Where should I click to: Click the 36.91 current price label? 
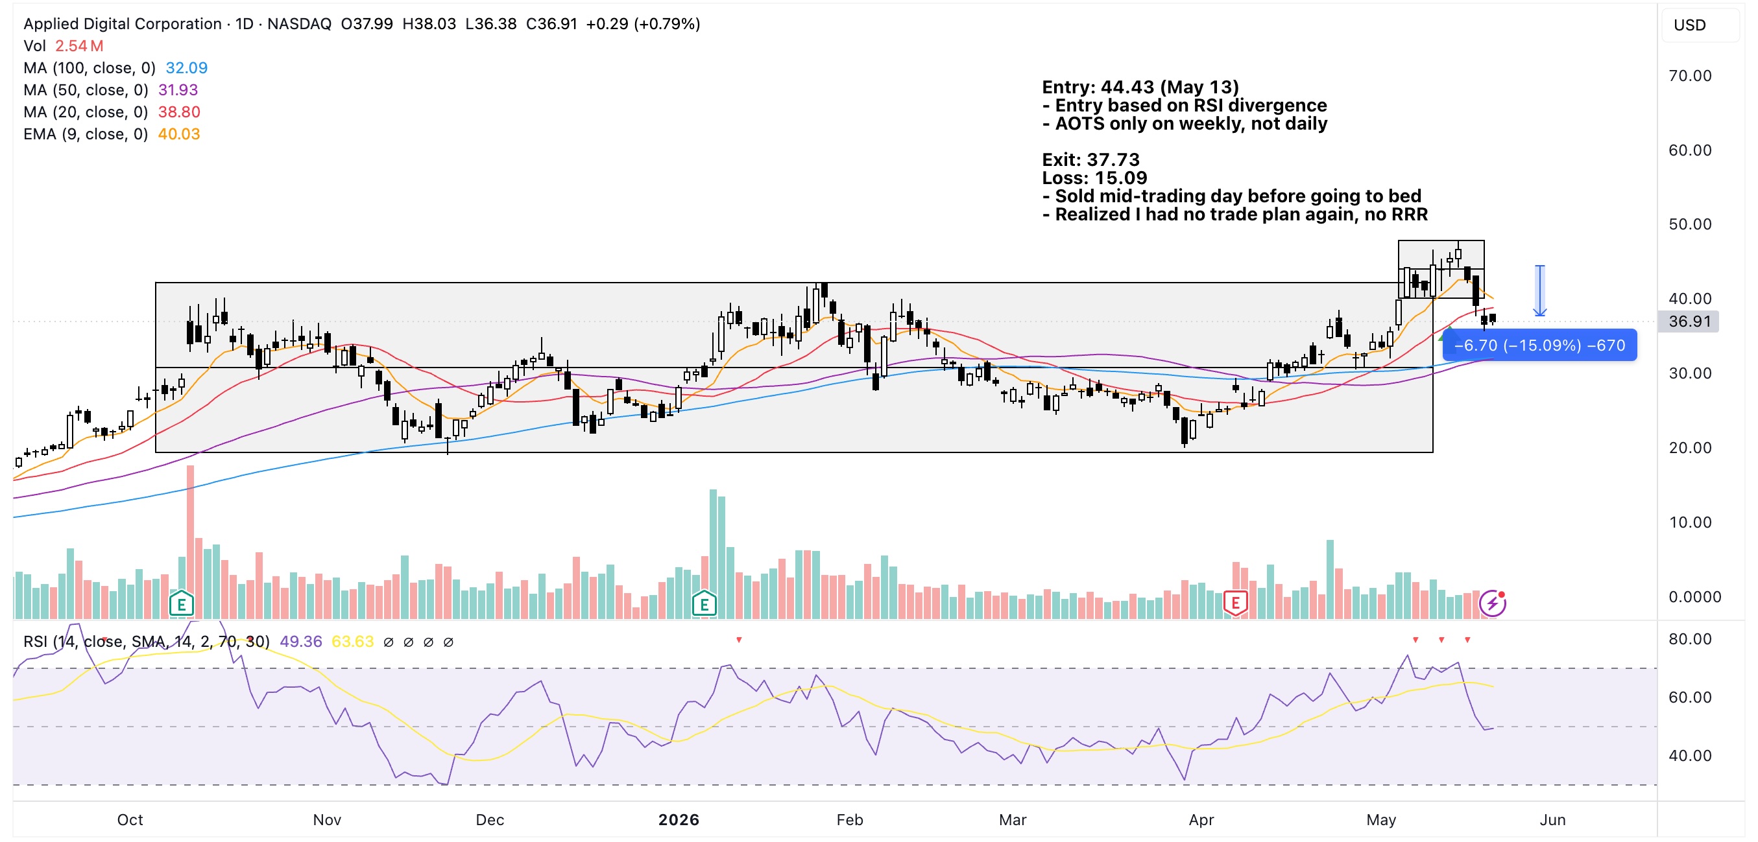(1690, 321)
